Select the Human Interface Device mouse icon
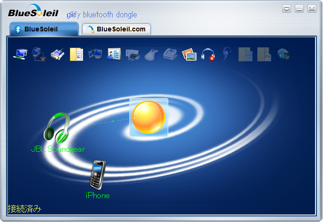The image size is (323, 222). click(151, 54)
